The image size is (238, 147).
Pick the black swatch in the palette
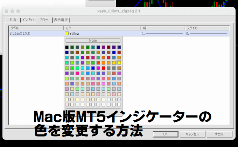pyautogui.click(x=67, y=47)
